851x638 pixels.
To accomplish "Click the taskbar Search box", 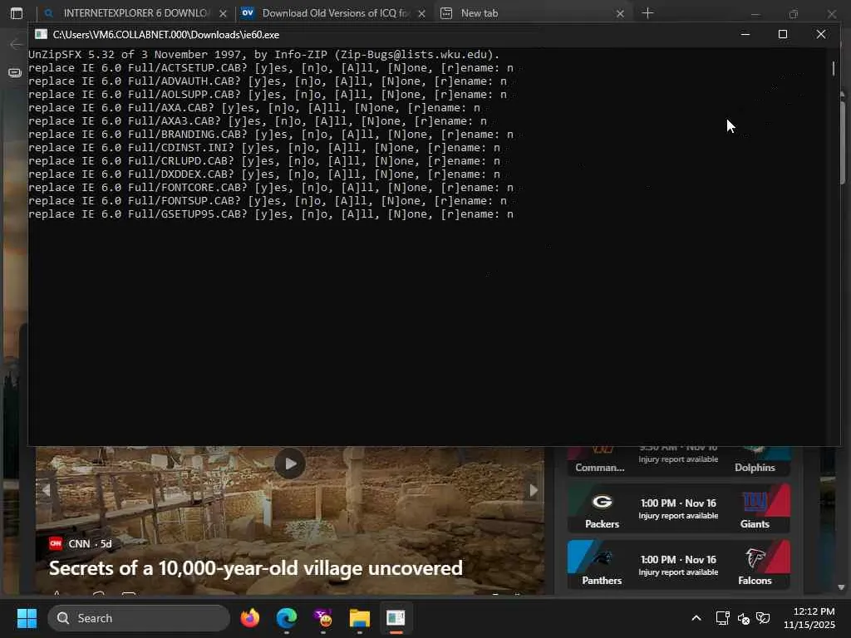I will click(139, 618).
